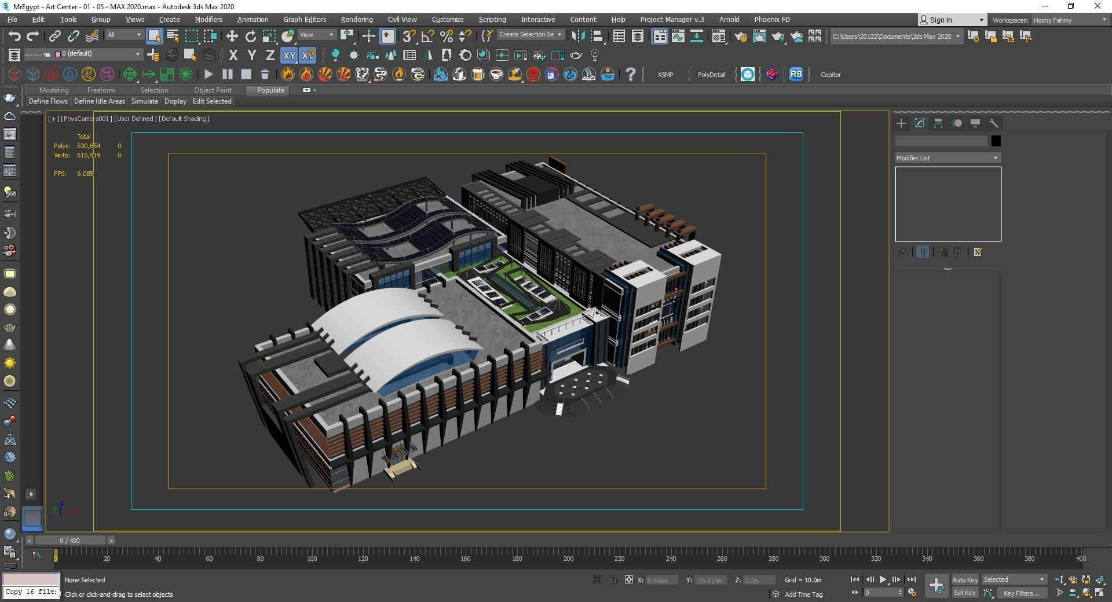Open the Rendering menu
1112x602 pixels.
click(356, 20)
